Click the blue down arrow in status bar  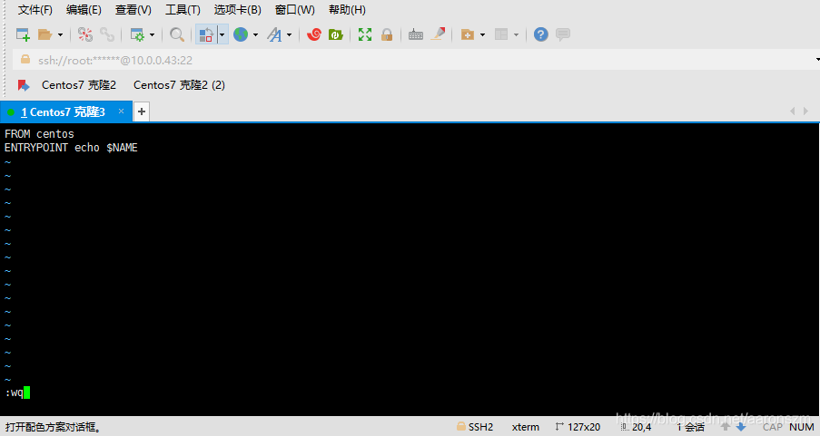click(741, 427)
